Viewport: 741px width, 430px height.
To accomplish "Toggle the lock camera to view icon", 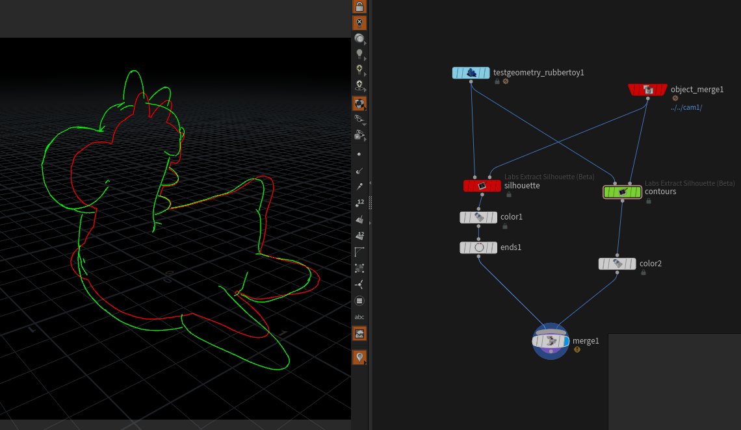I will tap(359, 6).
